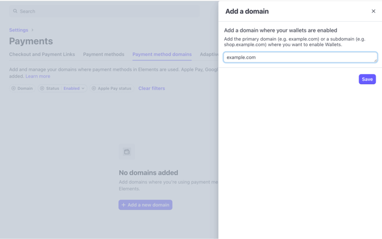Click into the Search field
The width and height of the screenshot is (382, 239).
(104, 11)
